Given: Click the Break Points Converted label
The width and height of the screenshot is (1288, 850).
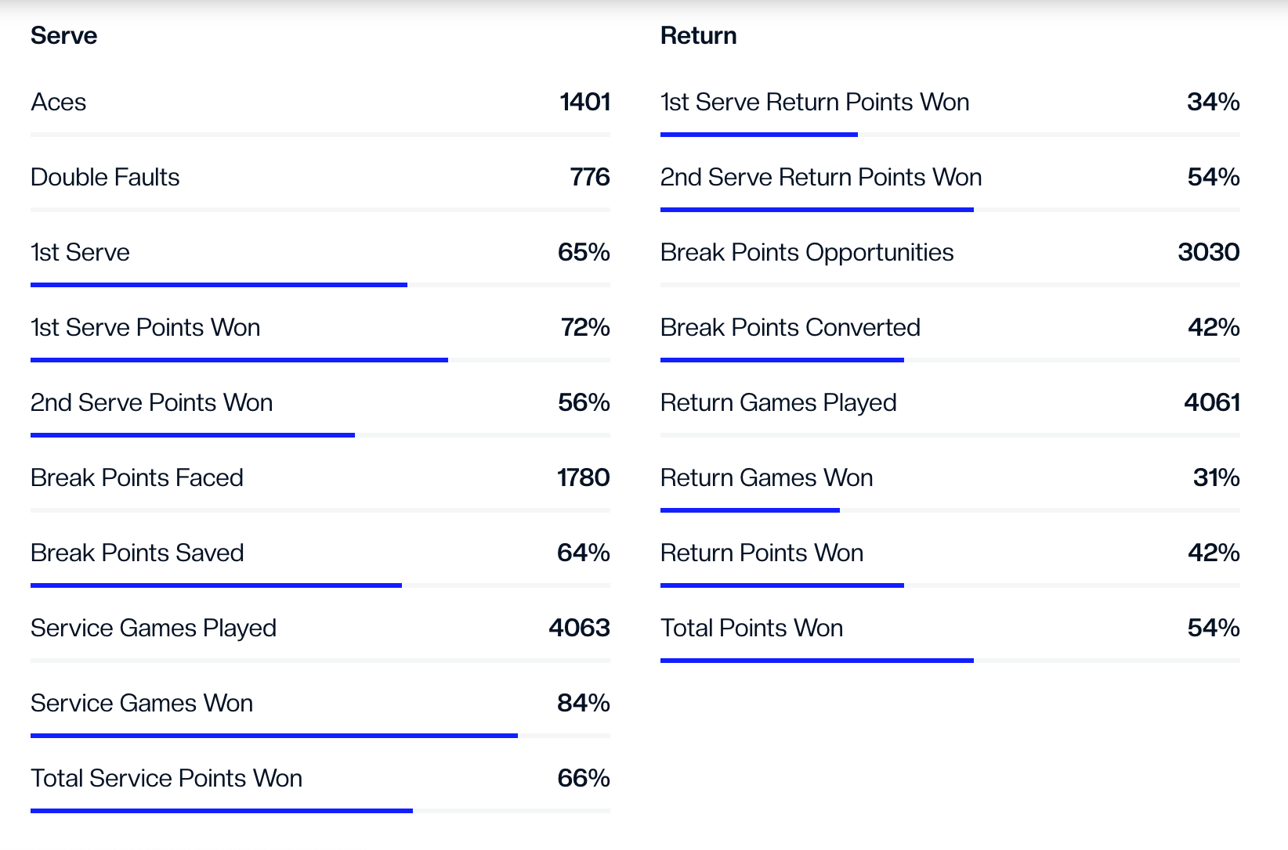Looking at the screenshot, I should click(x=790, y=328).
